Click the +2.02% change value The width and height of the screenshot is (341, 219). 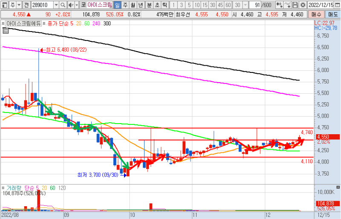63,14
